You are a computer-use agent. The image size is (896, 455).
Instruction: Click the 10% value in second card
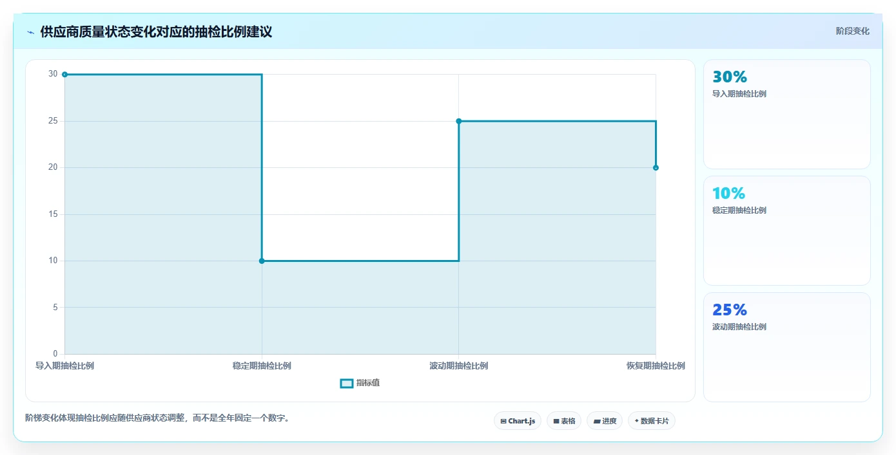tap(728, 193)
